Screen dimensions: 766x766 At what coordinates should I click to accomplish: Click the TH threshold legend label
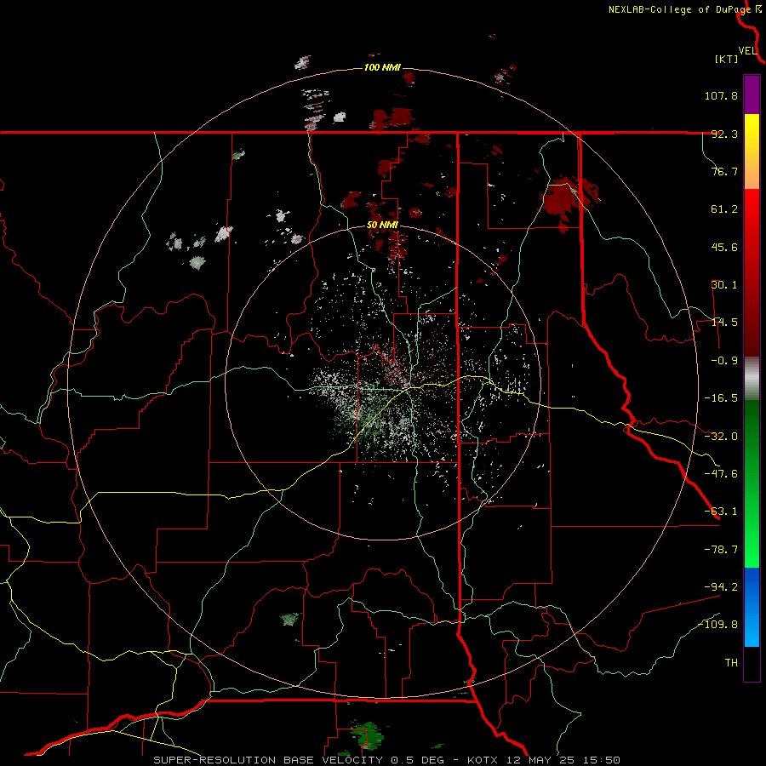click(x=731, y=663)
